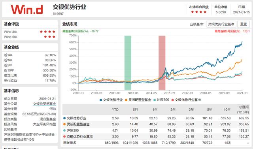
Task: Click the 同类排名 1/65 ranking cell
Action: click(227, 143)
